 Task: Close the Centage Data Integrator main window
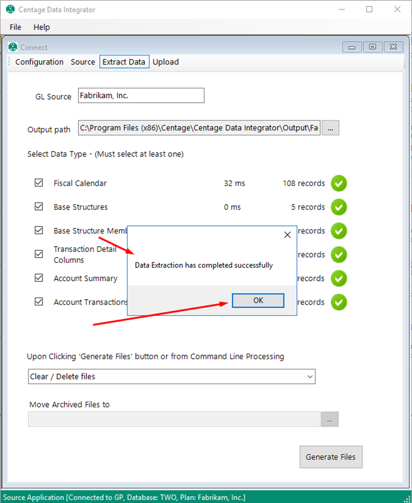tap(397, 9)
